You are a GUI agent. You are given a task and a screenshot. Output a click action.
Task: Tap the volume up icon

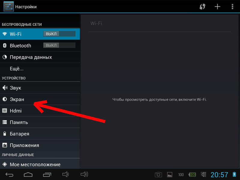(84, 174)
